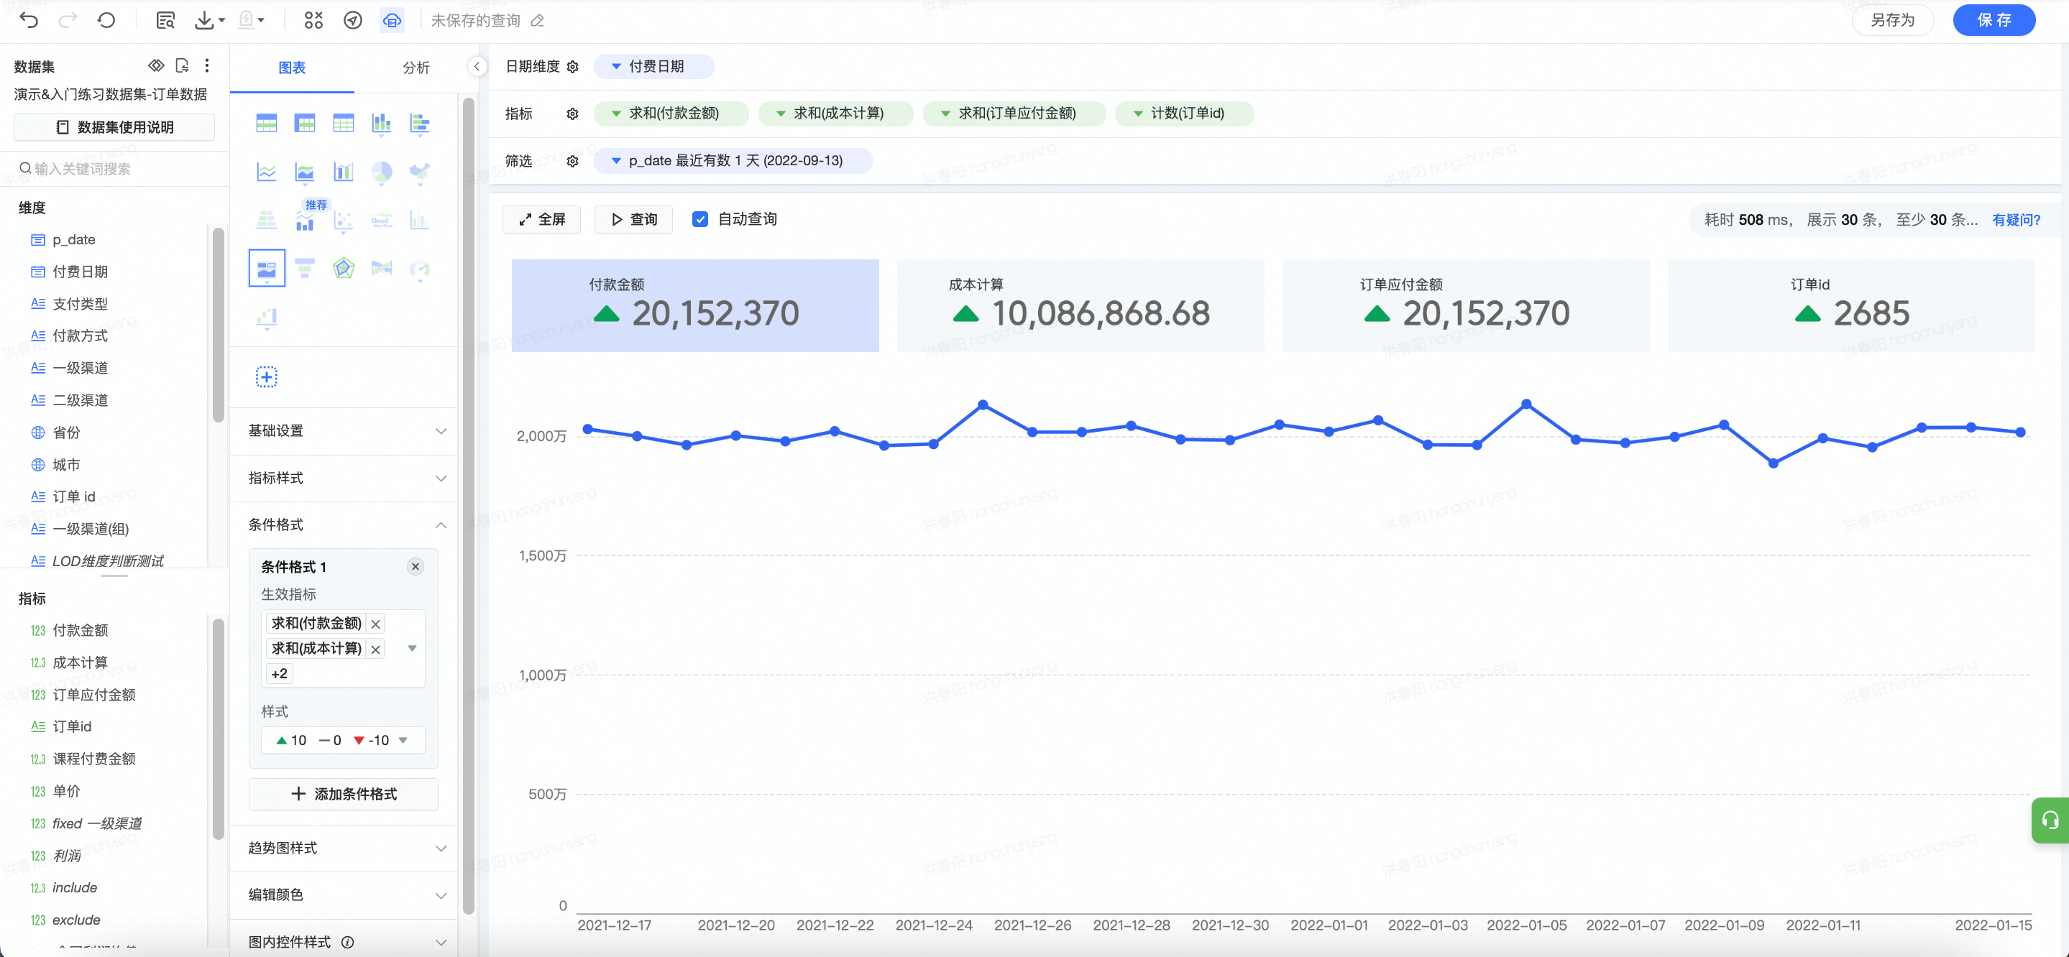Viewport: 2069px width, 957px height.
Task: Click the dashed plus add-chart icon
Action: coord(267,376)
